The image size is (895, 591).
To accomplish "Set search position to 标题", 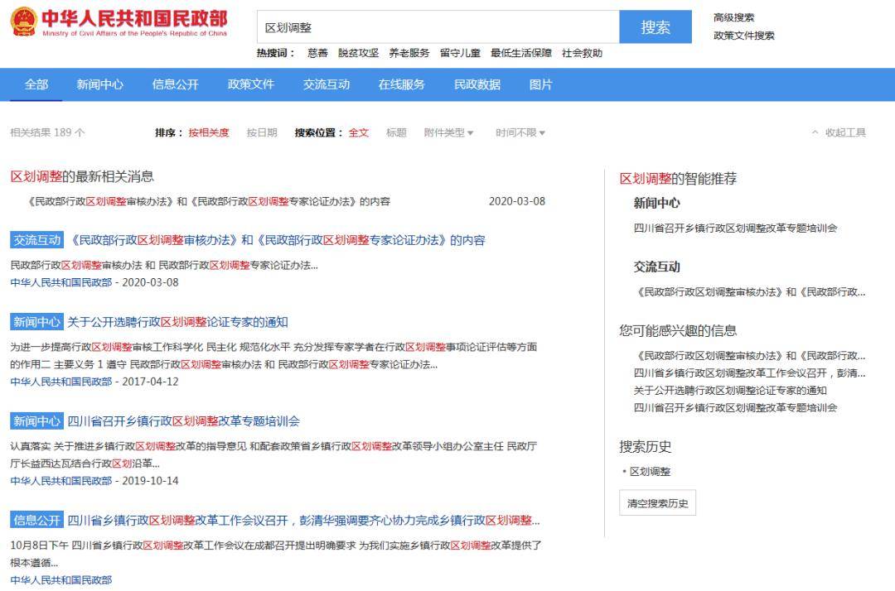I will tap(396, 132).
